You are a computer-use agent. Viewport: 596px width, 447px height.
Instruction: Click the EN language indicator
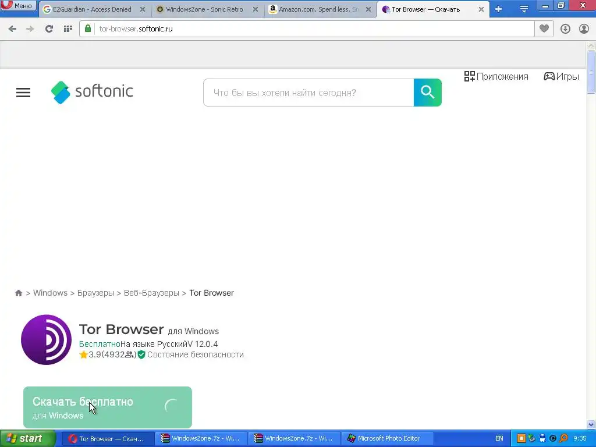click(x=499, y=439)
